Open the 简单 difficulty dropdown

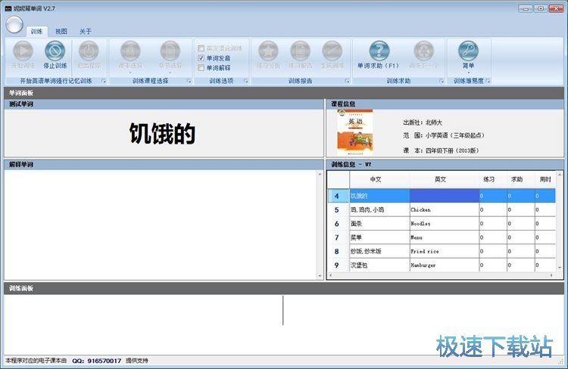pos(467,56)
